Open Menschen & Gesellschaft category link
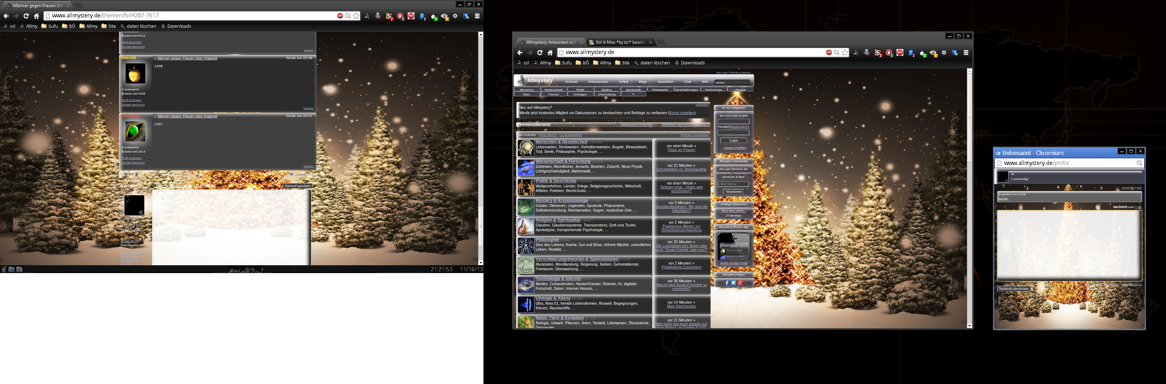Image resolution: width=1166 pixels, height=384 pixels. [x=561, y=142]
